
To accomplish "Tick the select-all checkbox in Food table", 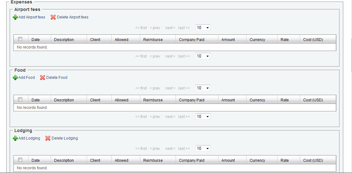I will tap(20, 99).
